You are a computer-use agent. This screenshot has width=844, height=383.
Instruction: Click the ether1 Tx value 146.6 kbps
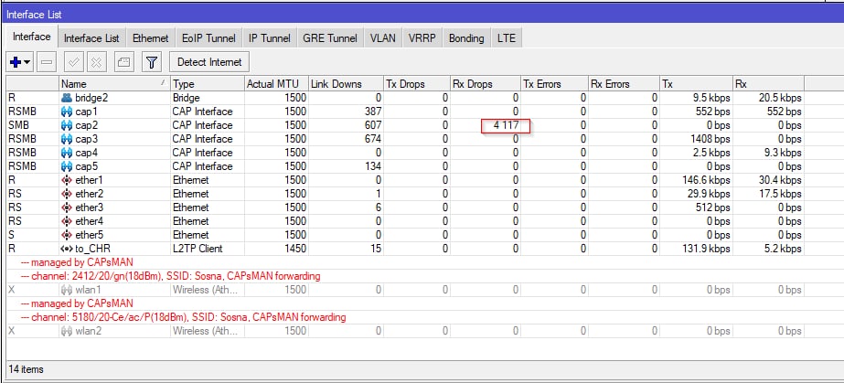click(x=706, y=180)
